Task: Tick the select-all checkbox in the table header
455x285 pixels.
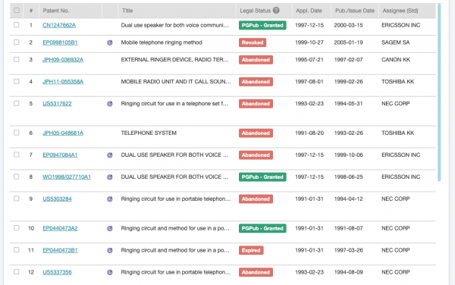Action: tap(17, 11)
